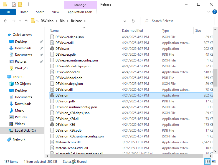
Task: Customize Quick Access Toolbar dropdown
Action: click(25, 5)
